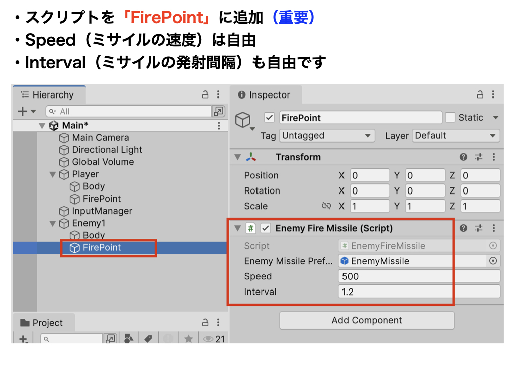515x386 pixels.
Task: Click Transform preset sliders icon
Action: pos(479,157)
